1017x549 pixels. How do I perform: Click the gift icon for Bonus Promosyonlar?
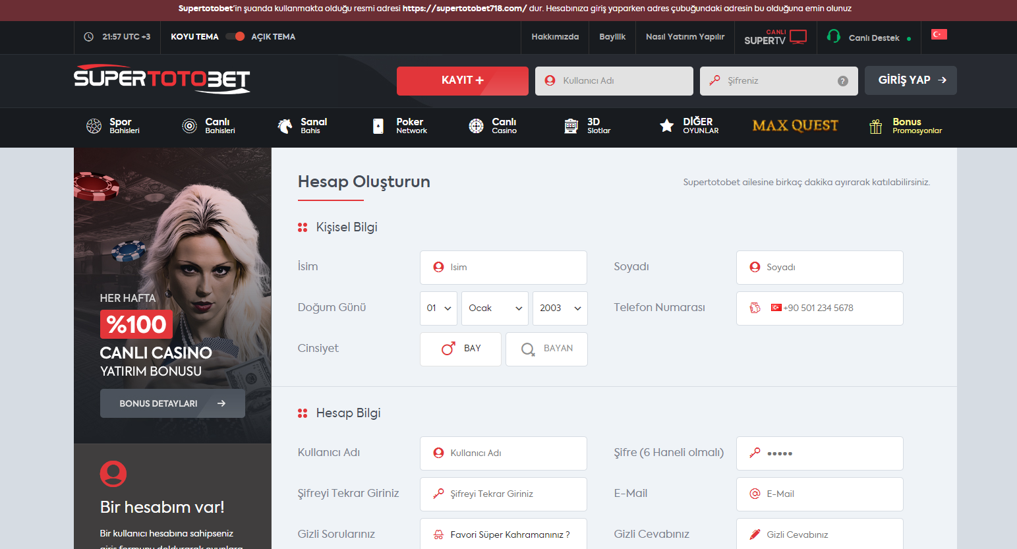(875, 126)
